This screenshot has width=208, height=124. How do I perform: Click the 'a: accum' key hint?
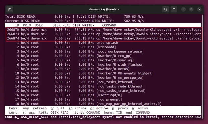(140, 108)
